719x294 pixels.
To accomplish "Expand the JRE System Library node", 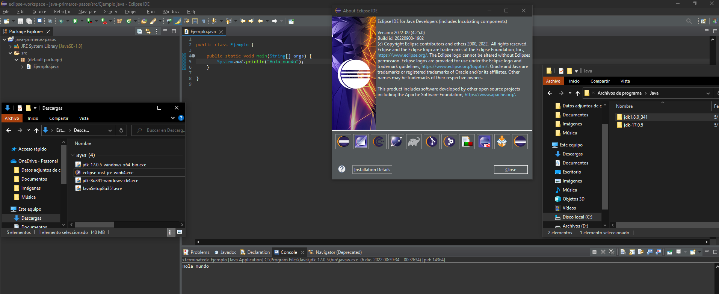I will pyautogui.click(x=11, y=46).
